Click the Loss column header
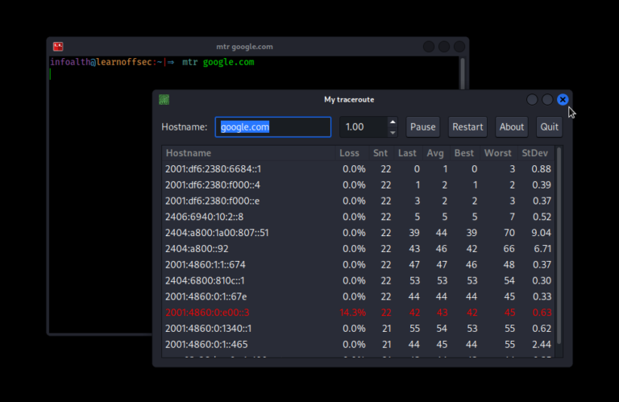 pos(350,153)
